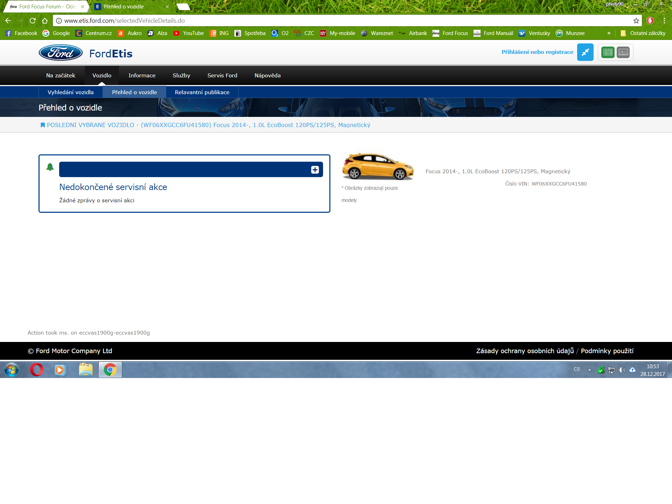Reload the page in Chrome
Screen dimensions: 672x504
tap(33, 21)
